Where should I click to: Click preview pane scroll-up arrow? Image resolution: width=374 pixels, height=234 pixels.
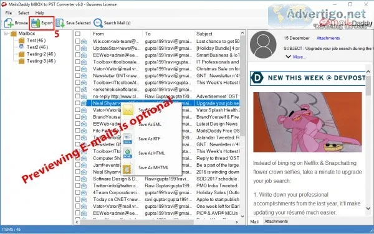(x=368, y=72)
